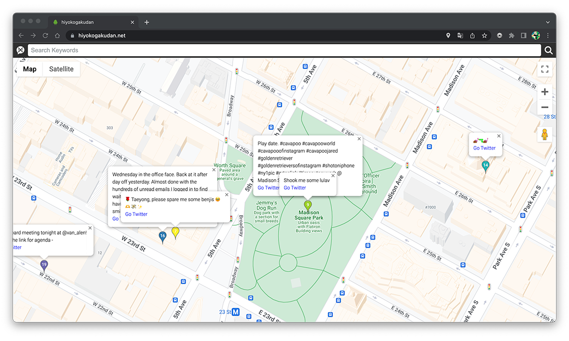Screen dimensions: 569x341
Task: Select the hiyokogakudan browser tab
Action: (92, 22)
